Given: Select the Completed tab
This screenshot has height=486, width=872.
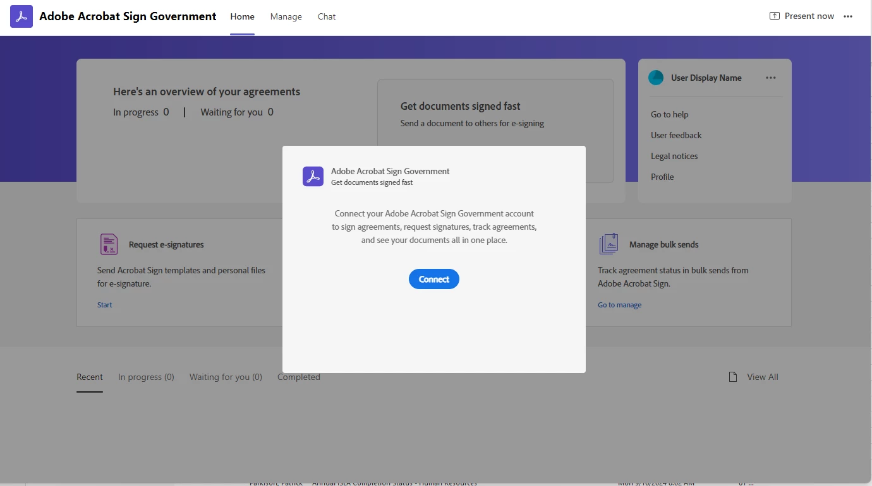Looking at the screenshot, I should pyautogui.click(x=299, y=377).
